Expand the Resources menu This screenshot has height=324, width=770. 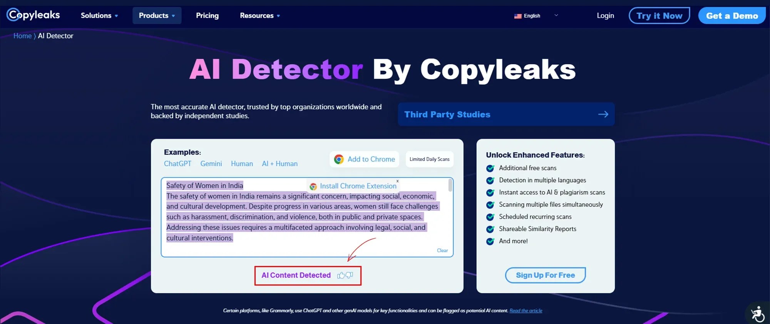click(260, 16)
